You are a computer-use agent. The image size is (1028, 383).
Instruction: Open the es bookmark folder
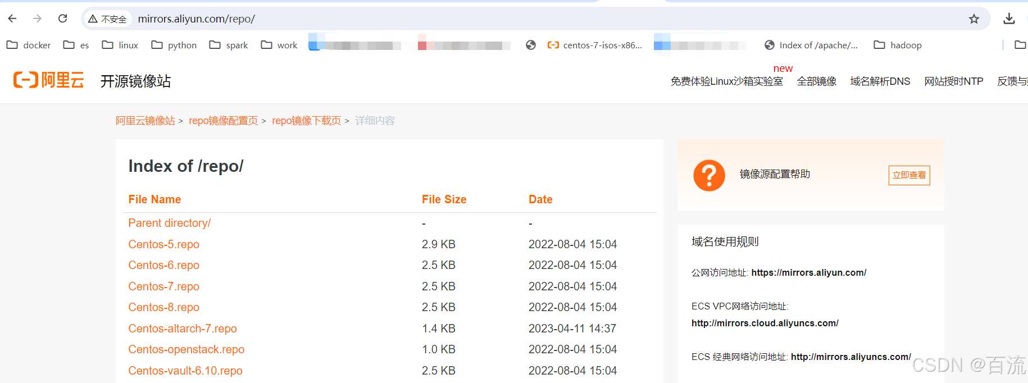(x=76, y=45)
